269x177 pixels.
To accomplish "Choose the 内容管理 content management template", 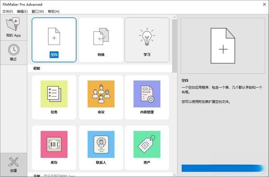I will click(x=147, y=97).
